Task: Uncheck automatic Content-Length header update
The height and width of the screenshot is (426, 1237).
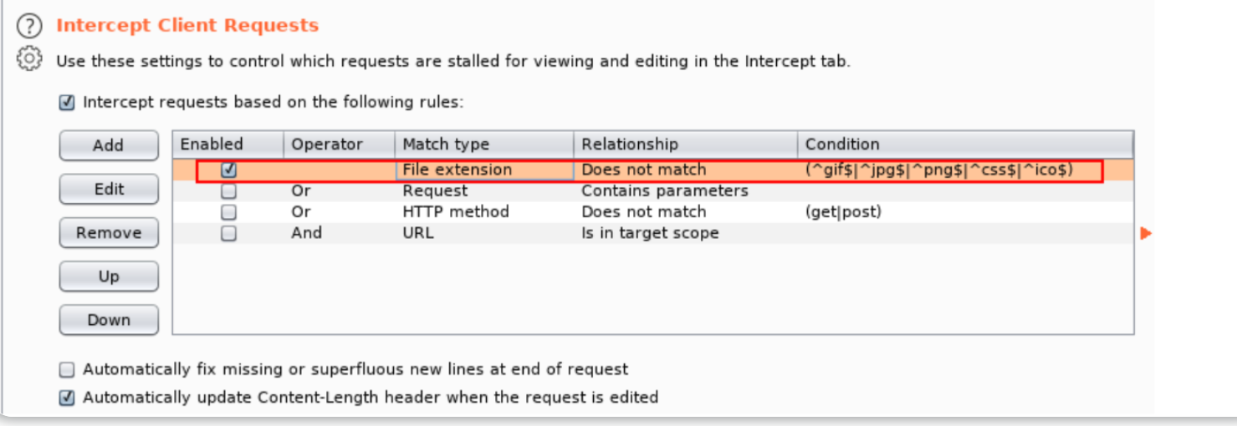Action: pos(67,398)
